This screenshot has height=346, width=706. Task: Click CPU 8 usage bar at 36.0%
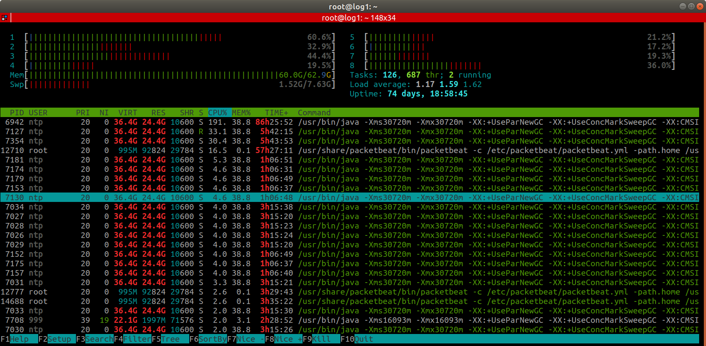[520, 66]
